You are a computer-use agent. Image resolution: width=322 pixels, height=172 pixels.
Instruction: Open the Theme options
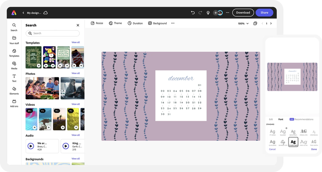[115, 23]
